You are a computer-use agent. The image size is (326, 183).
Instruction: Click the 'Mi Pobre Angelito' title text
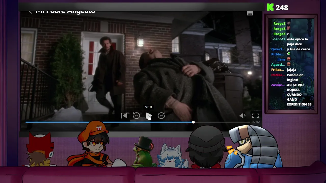pyautogui.click(x=65, y=11)
